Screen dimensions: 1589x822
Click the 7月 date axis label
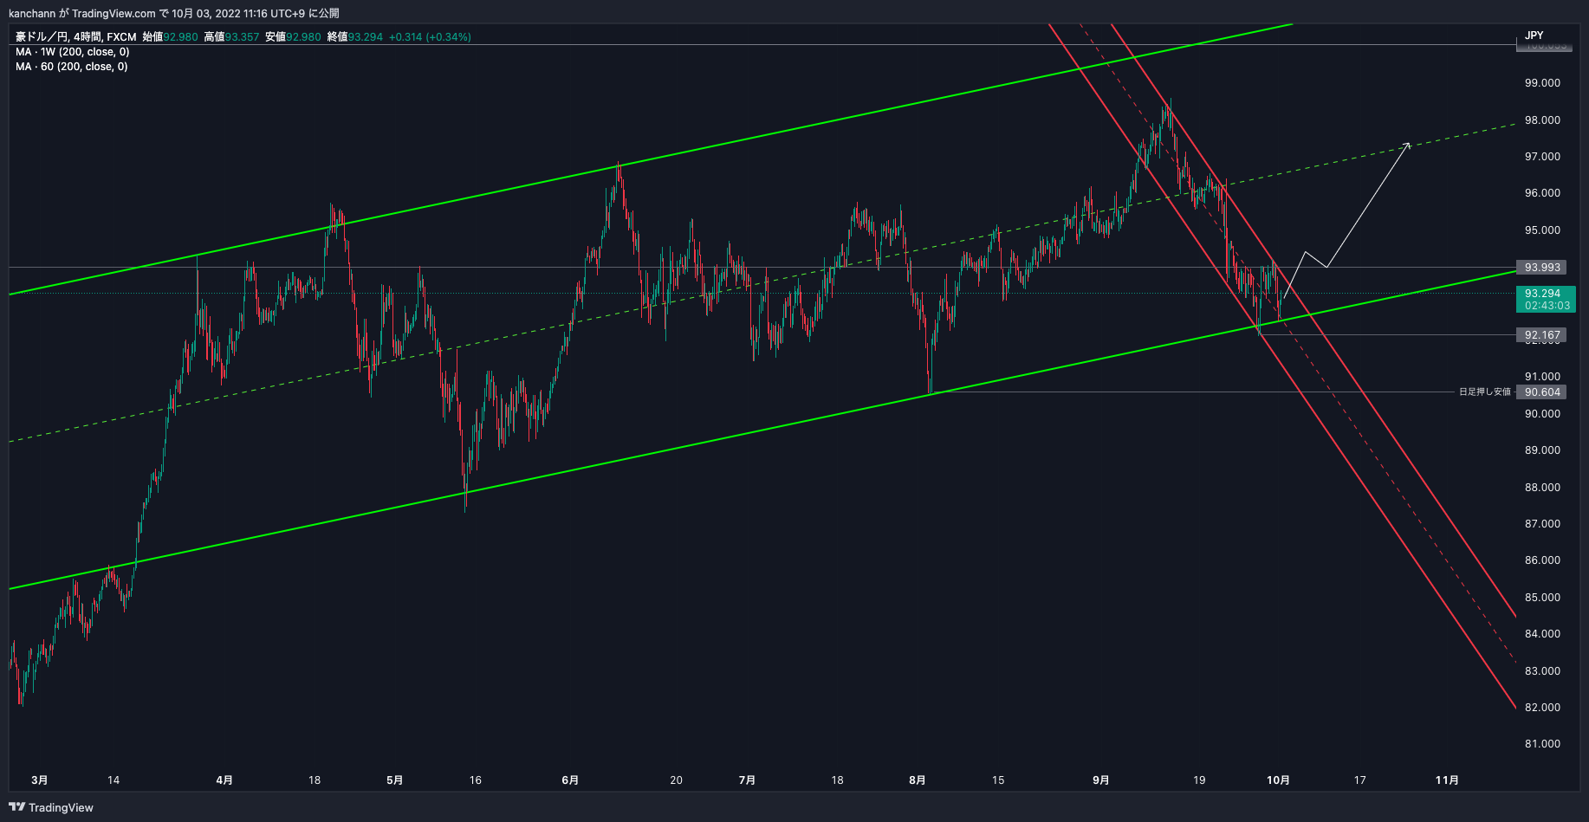pos(747,780)
